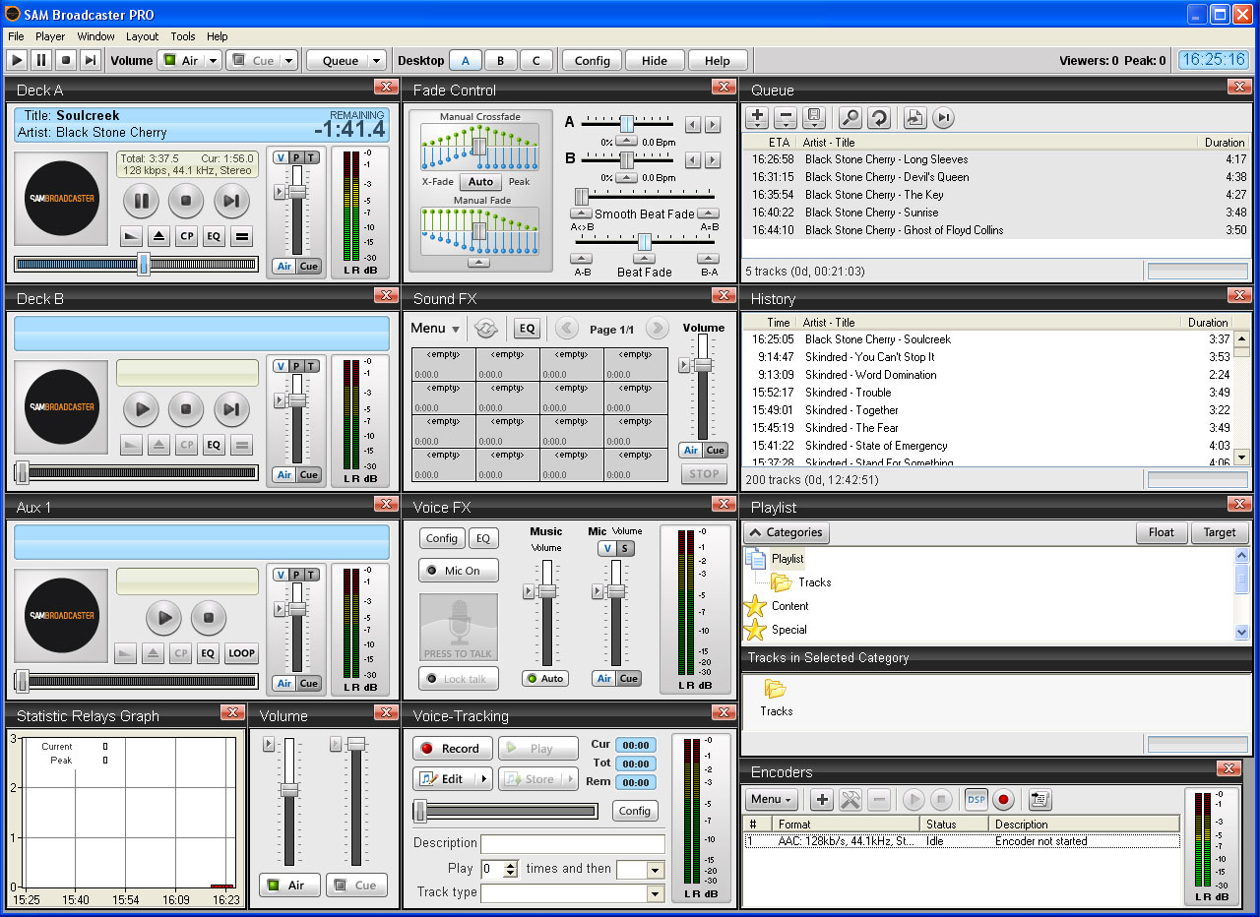Click the main toolbar Stop icon

(66, 60)
